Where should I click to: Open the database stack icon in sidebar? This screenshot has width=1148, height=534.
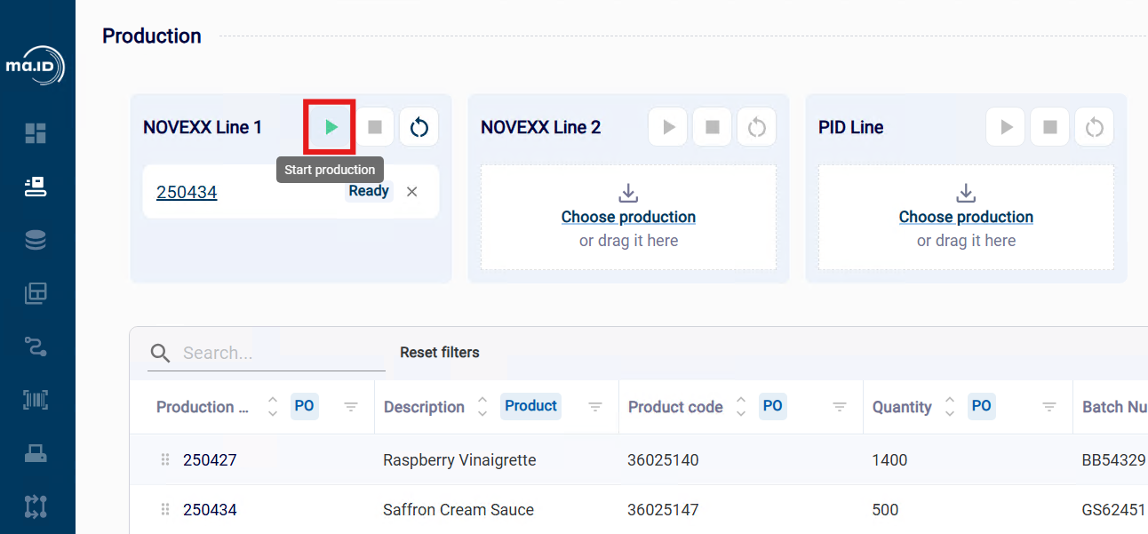(x=36, y=240)
